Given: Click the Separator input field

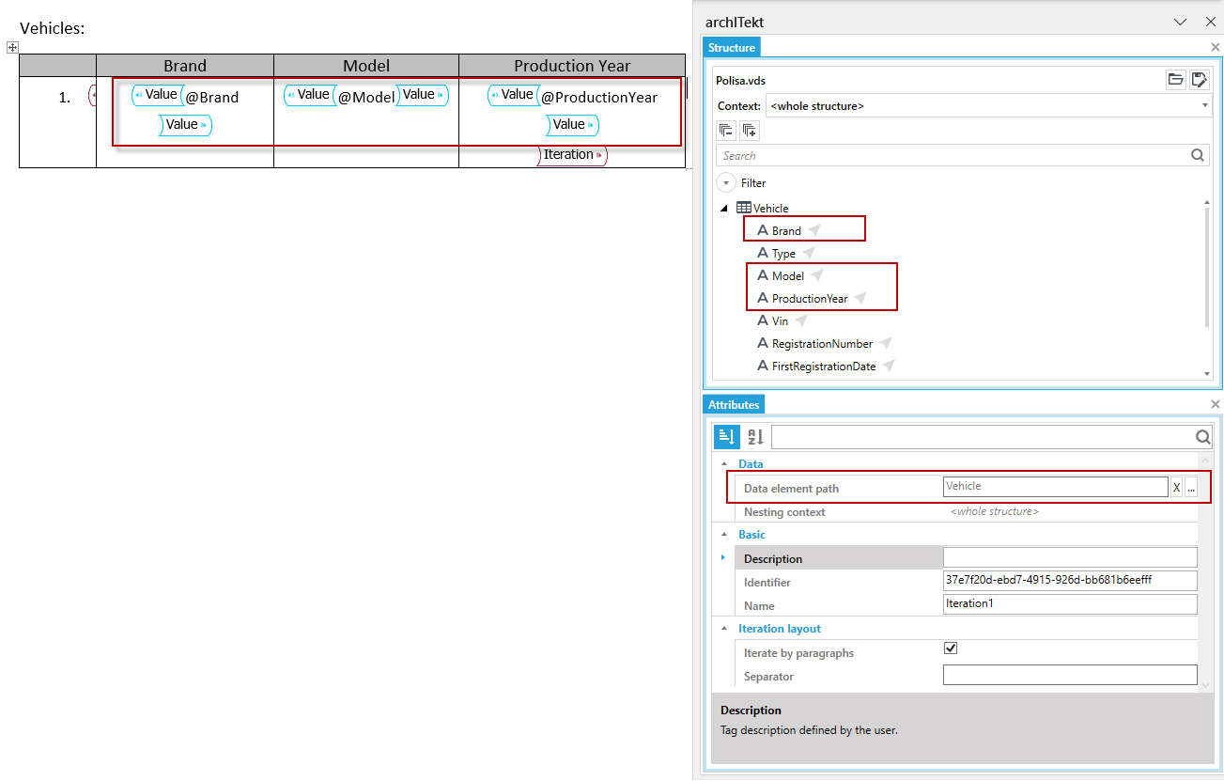Looking at the screenshot, I should [x=1070, y=675].
